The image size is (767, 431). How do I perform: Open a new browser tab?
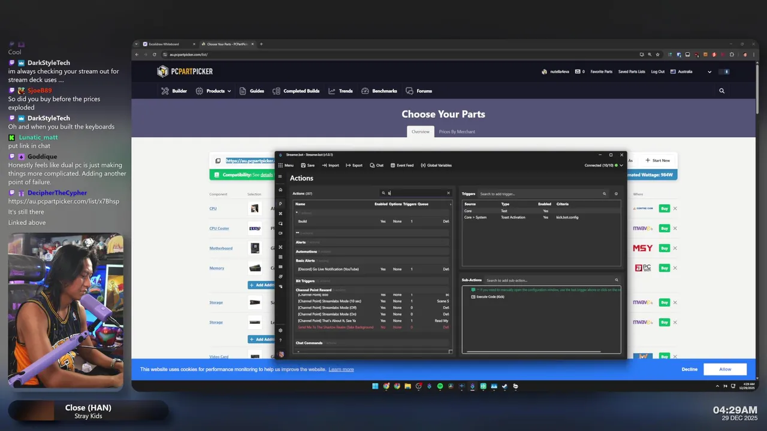[261, 44]
